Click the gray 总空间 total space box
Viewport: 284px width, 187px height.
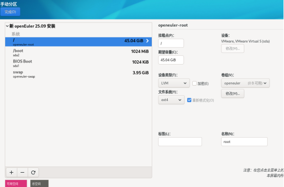click(x=39, y=183)
